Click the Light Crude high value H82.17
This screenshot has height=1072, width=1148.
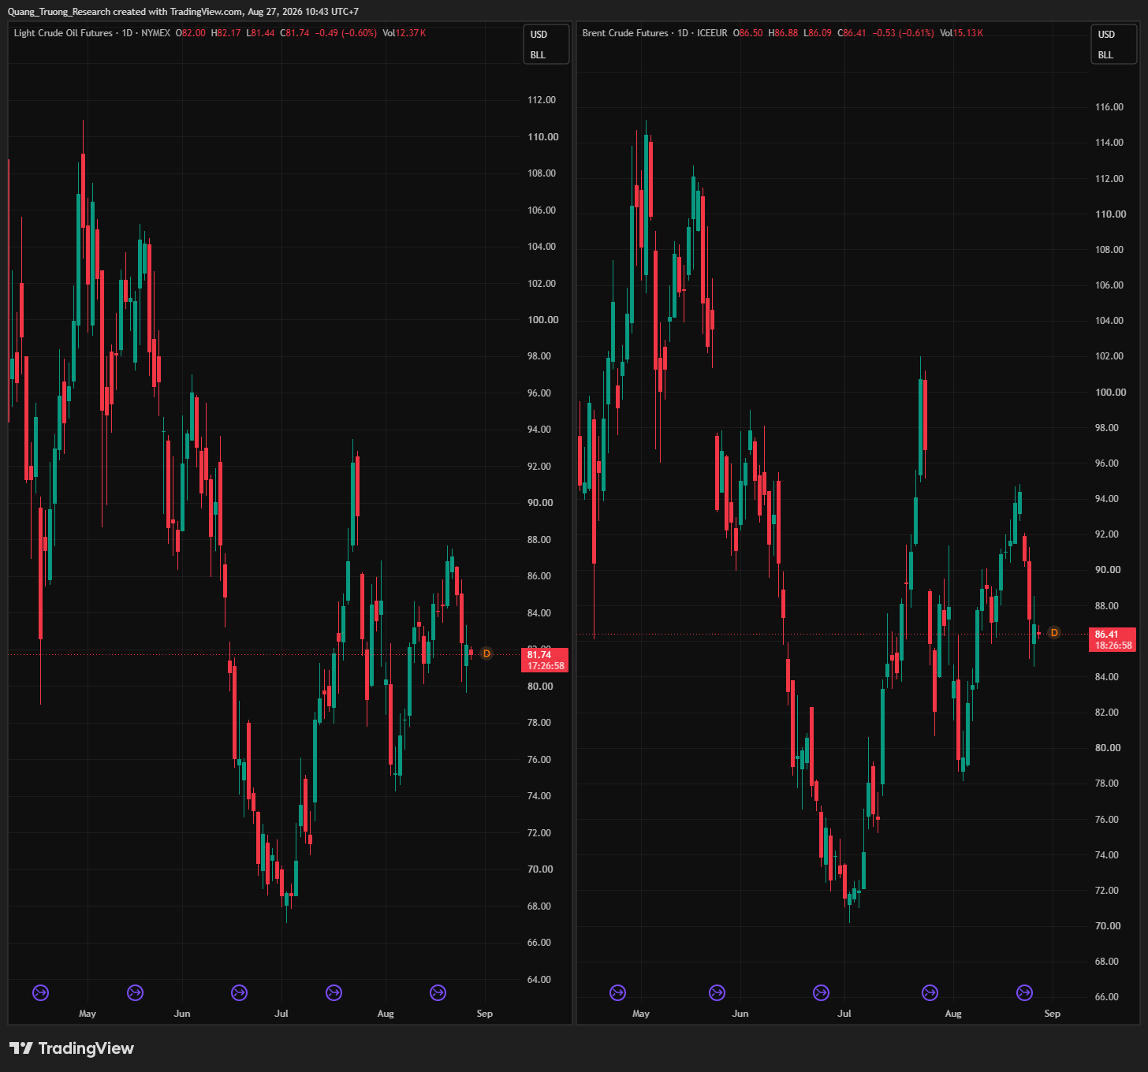point(226,33)
